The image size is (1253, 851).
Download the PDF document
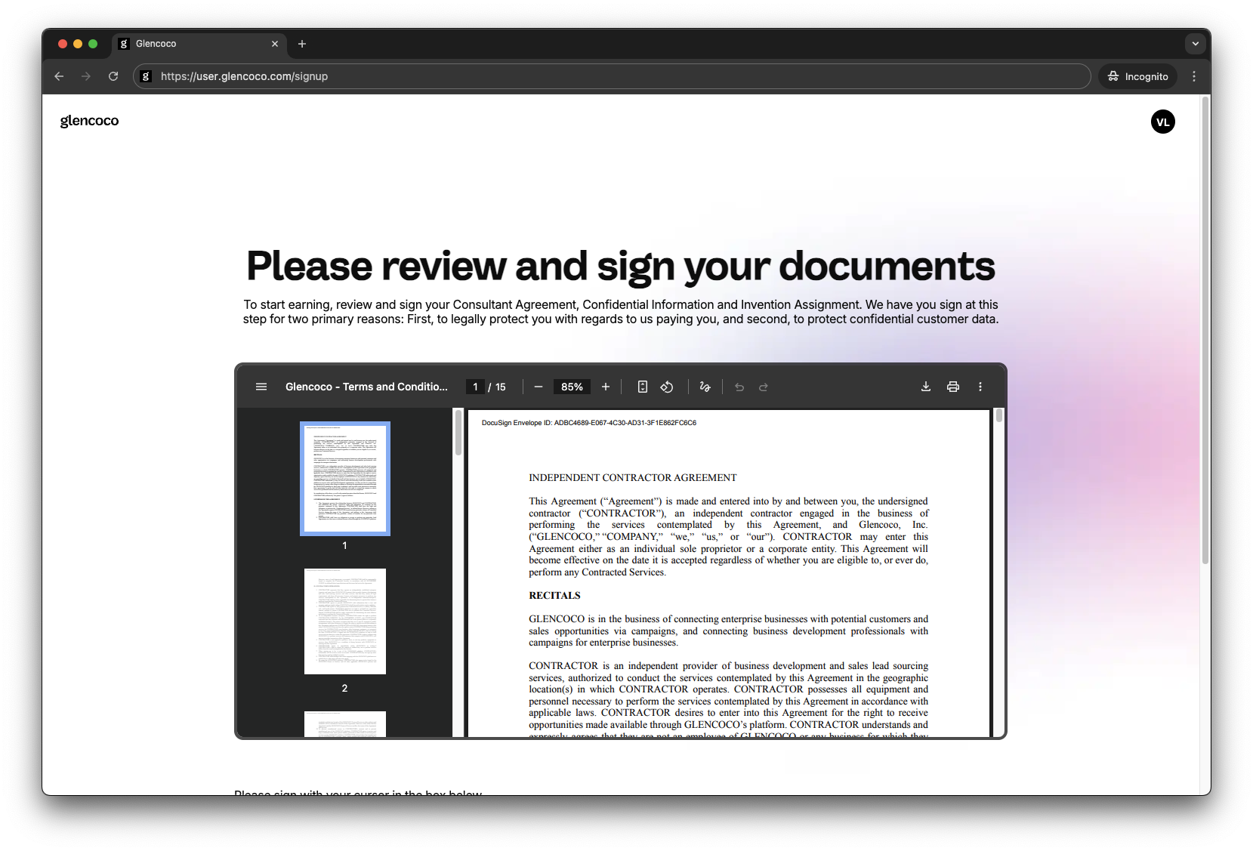pos(926,387)
